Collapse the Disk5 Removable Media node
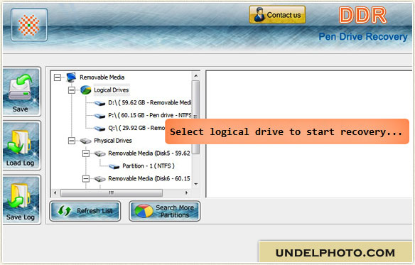This screenshot has width=415, height=265. [86, 153]
